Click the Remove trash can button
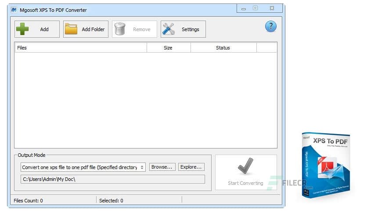The image size is (367, 212). [x=134, y=29]
